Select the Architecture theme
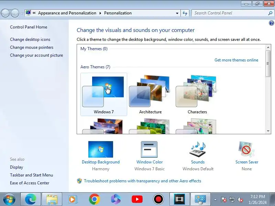The image size is (275, 206). 150,94
